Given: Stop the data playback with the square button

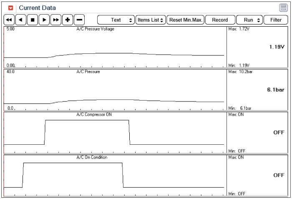Looking at the screenshot, I should click(x=33, y=20).
